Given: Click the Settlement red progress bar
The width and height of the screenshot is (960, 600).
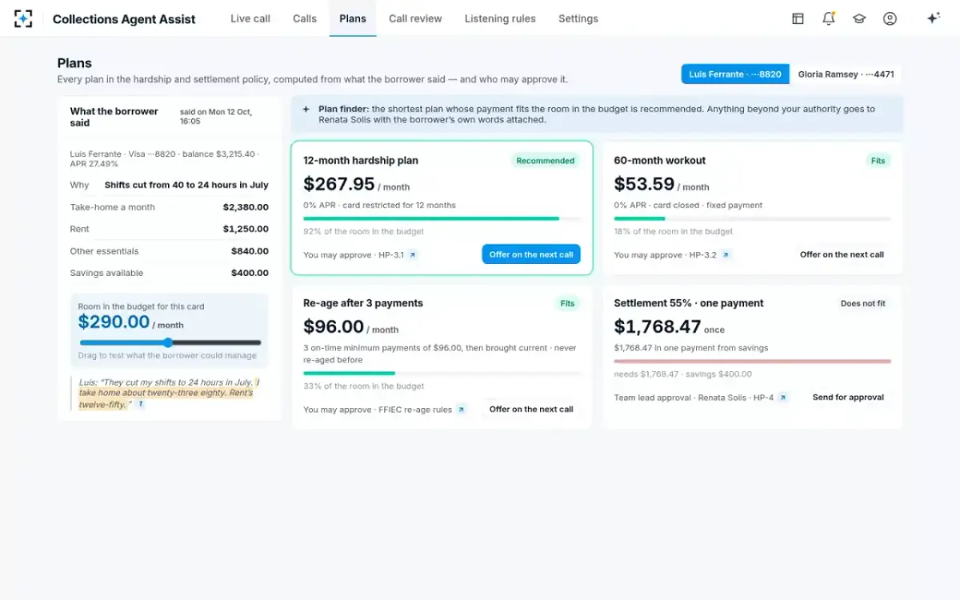Looking at the screenshot, I should [752, 362].
